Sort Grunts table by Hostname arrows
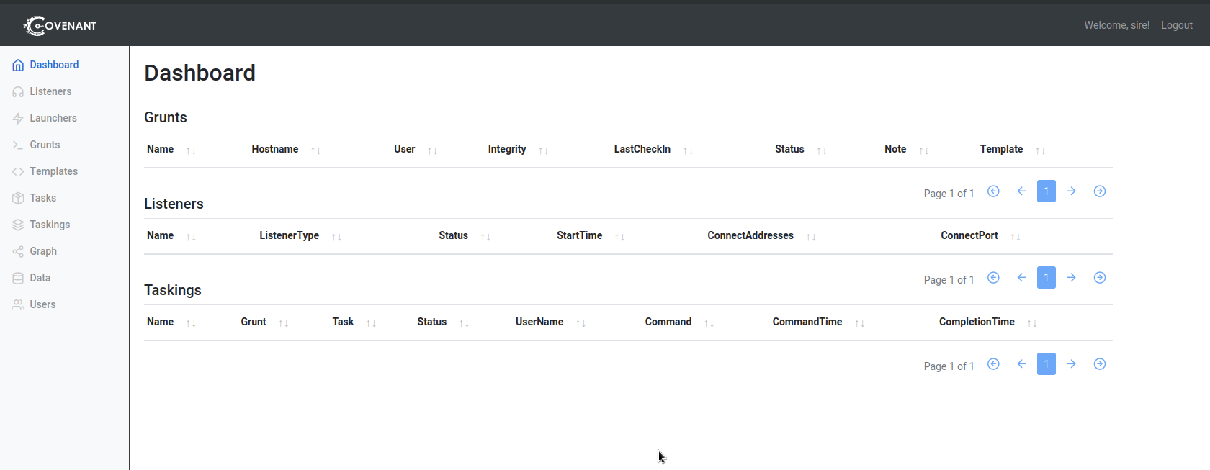Screen dimensions: 1210x470 point(316,151)
